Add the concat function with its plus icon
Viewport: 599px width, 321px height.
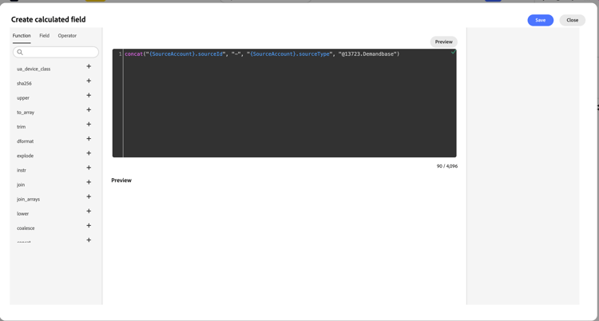tap(89, 240)
